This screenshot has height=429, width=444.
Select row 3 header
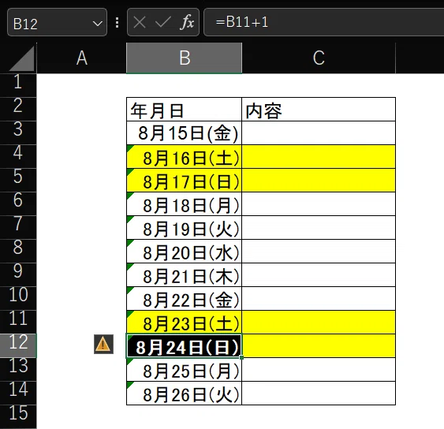[x=18, y=132]
